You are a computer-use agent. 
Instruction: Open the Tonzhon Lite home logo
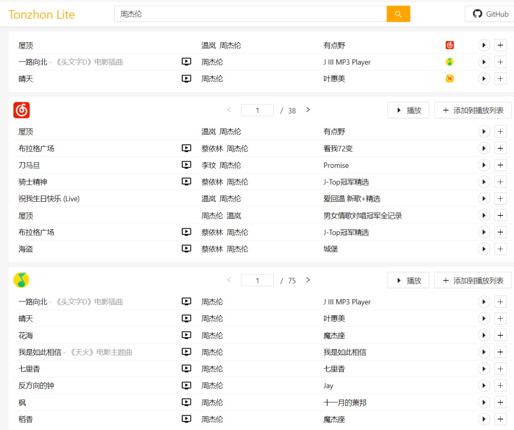(x=42, y=15)
